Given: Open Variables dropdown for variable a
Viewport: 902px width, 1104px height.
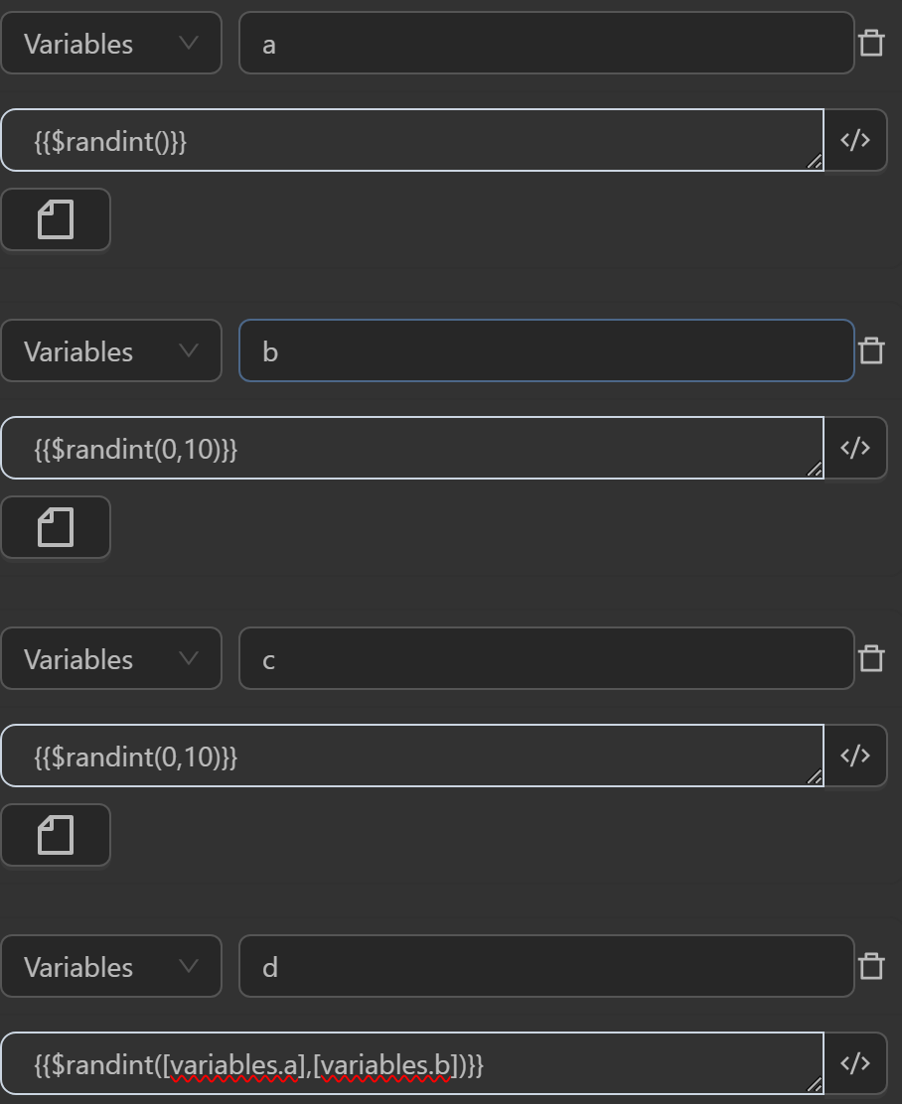Looking at the screenshot, I should pos(111,43).
